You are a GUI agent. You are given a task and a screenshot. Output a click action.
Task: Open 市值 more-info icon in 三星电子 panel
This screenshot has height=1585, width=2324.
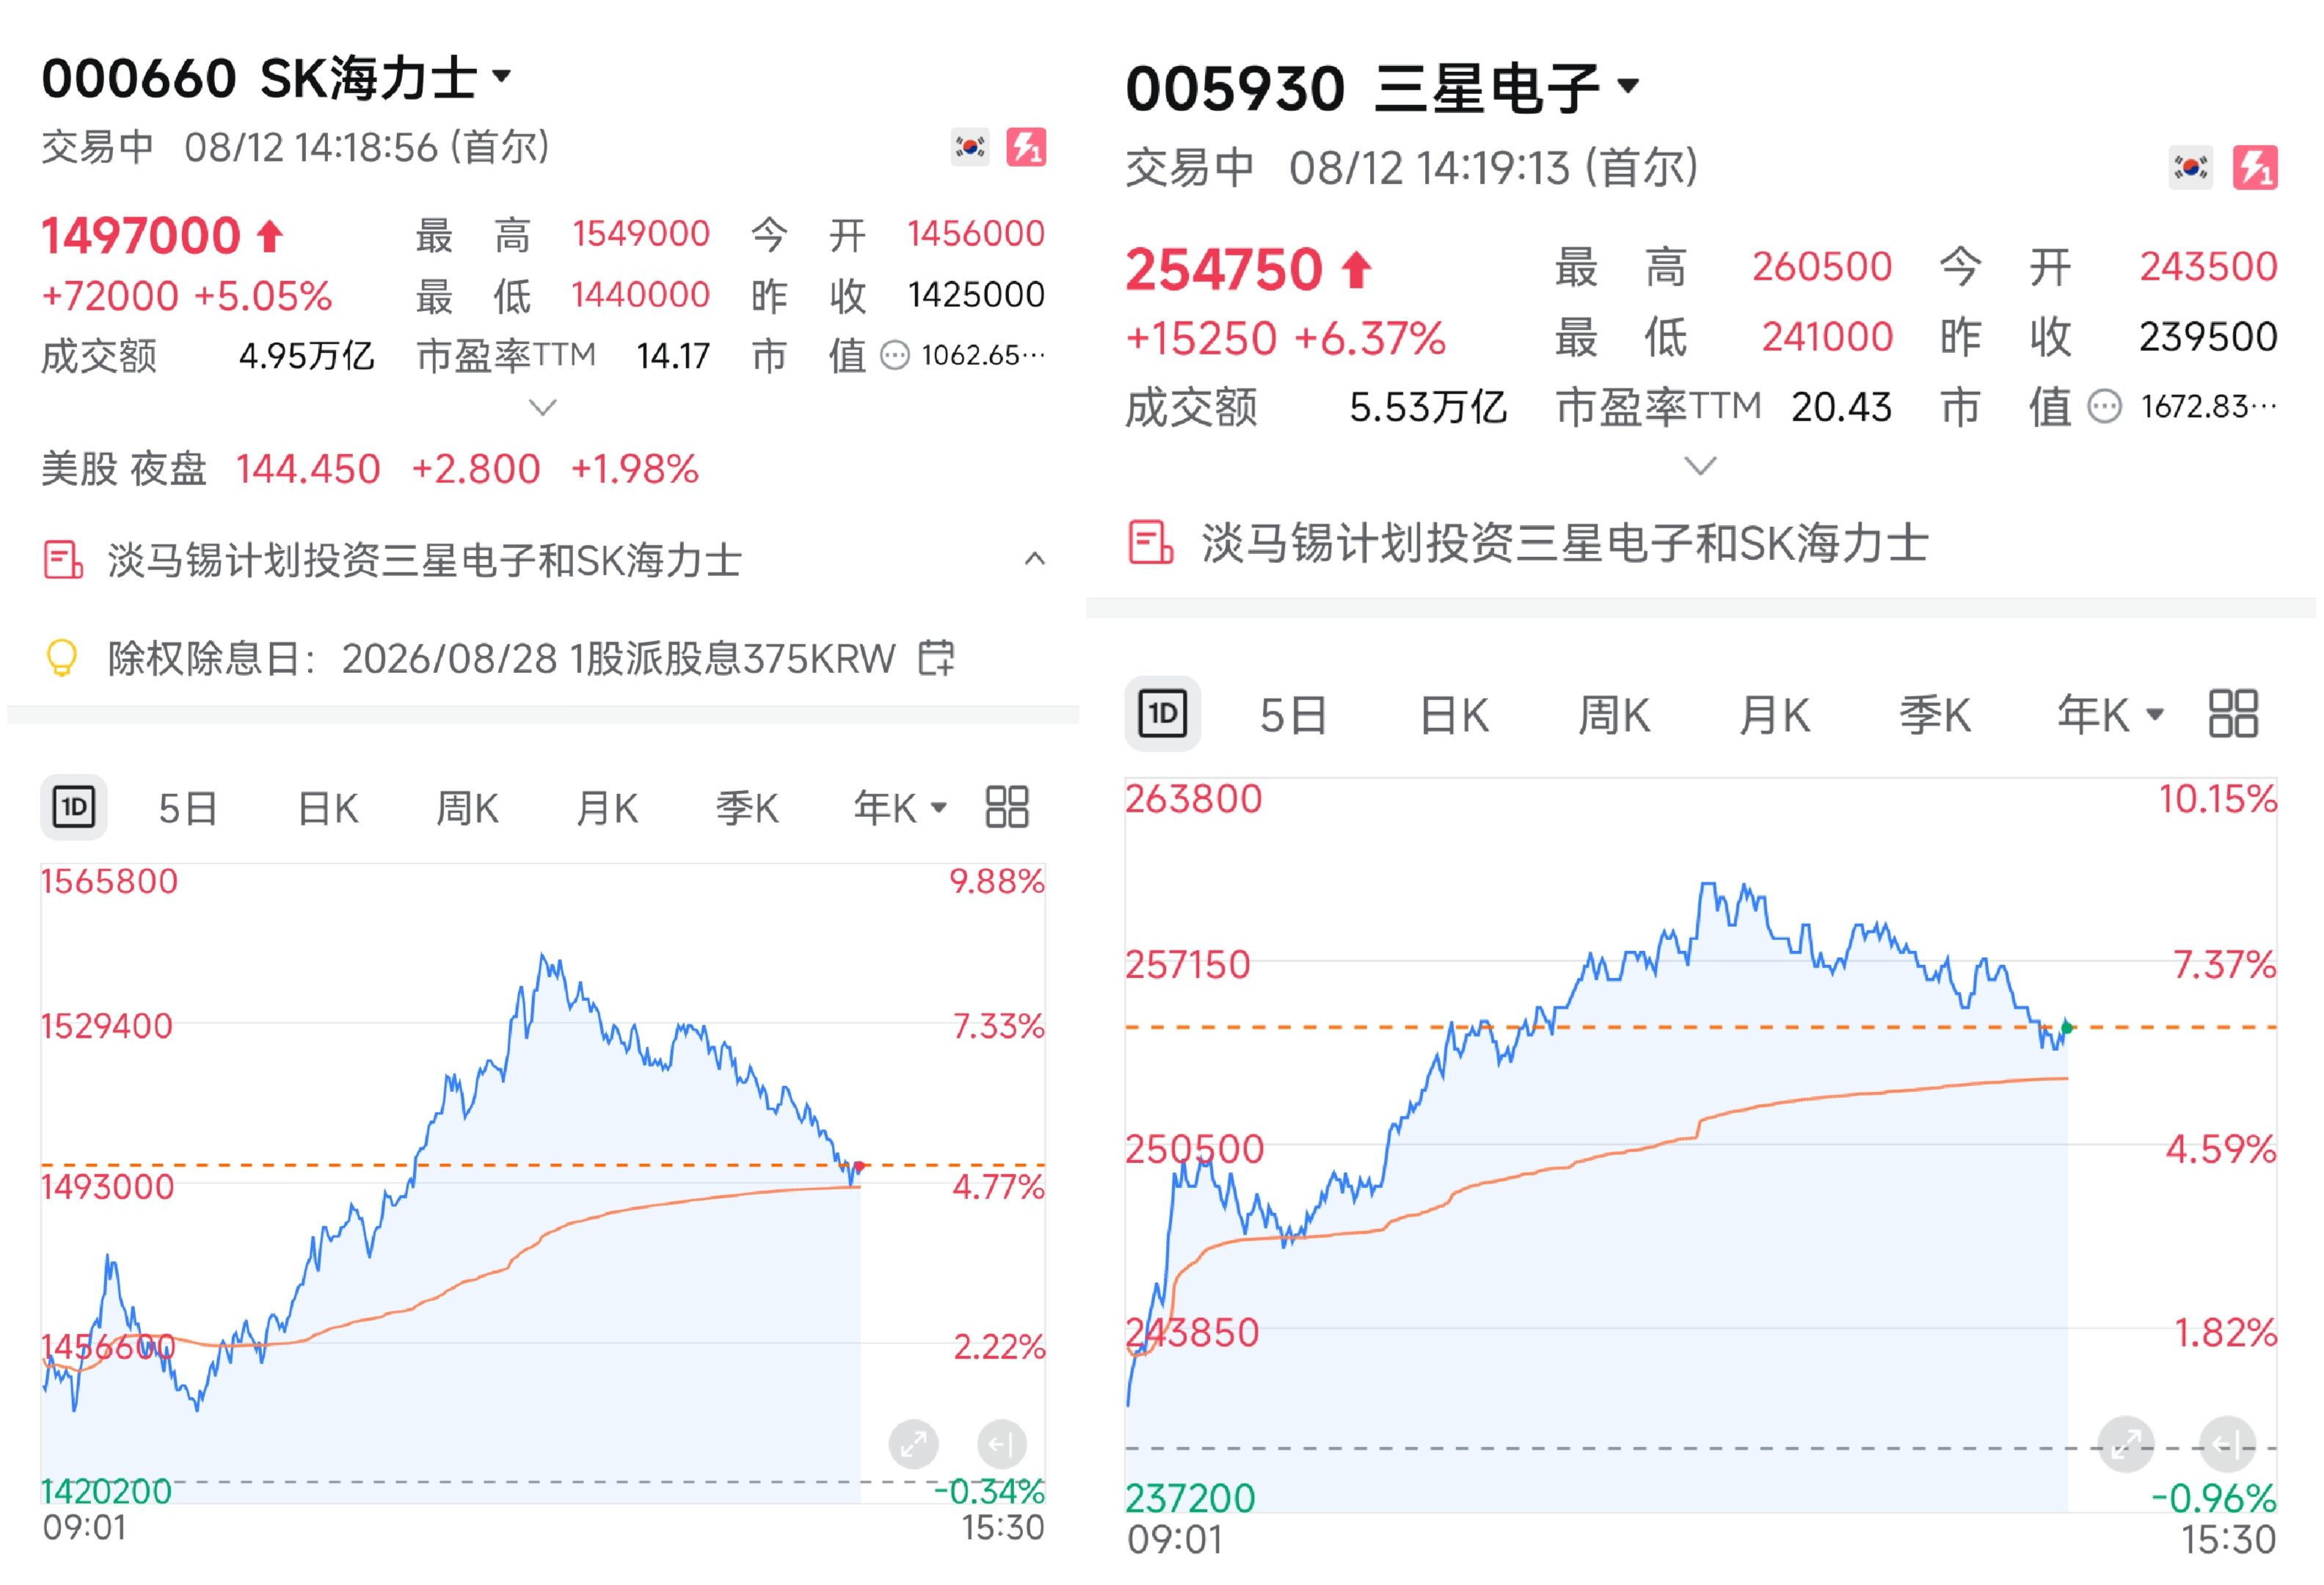coord(2104,407)
